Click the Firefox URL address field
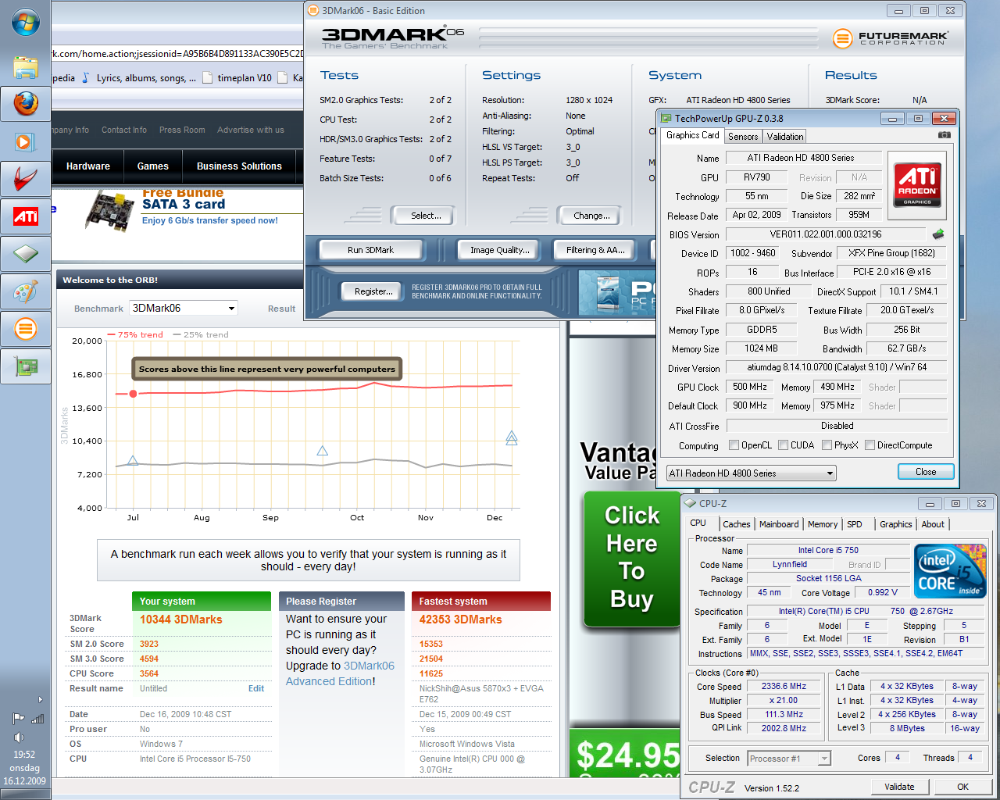This screenshot has width=1000, height=800. tap(177, 54)
